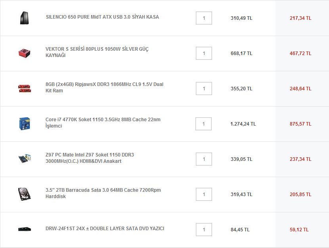Focus quantity field for SILENCIO case
Image resolution: width=329 pixels, height=248 pixels.
pyautogui.click(x=204, y=18)
